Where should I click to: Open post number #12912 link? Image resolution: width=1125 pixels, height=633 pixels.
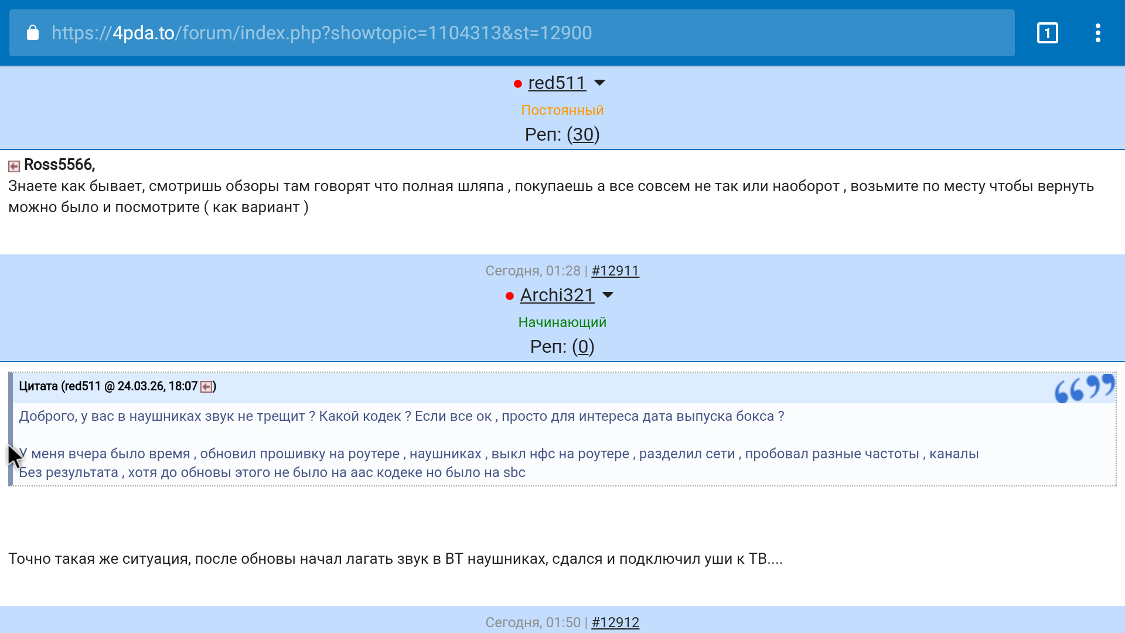point(615,622)
